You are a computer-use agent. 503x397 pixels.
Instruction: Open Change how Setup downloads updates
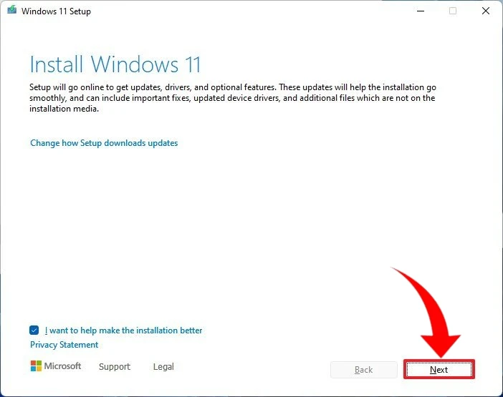[x=104, y=143]
